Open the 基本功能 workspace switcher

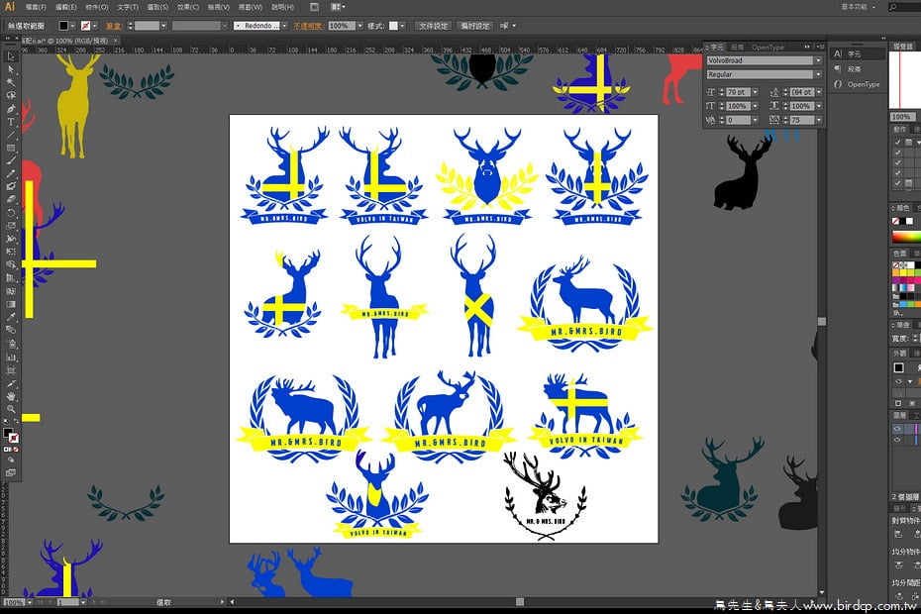point(859,7)
